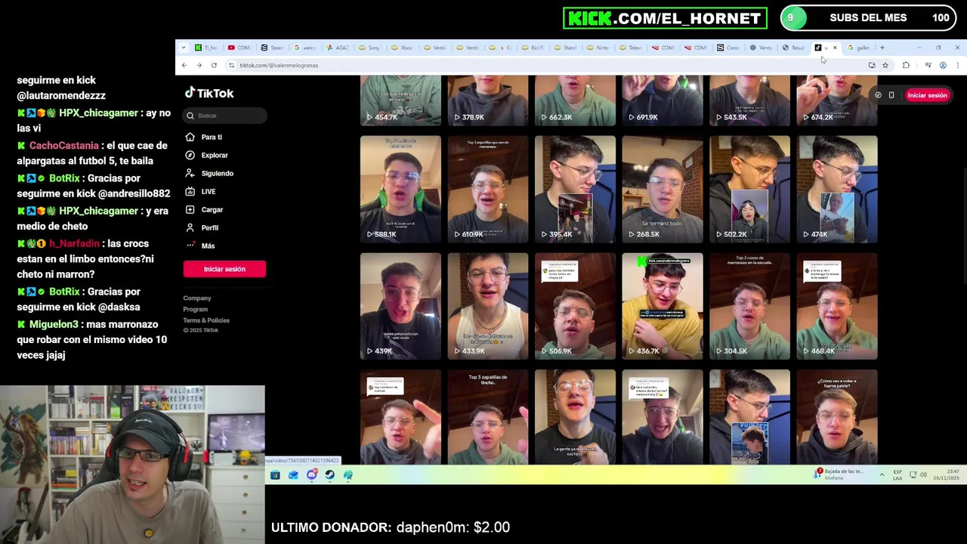Open the video with 433.9K views
The image size is (967, 544).
(488, 306)
